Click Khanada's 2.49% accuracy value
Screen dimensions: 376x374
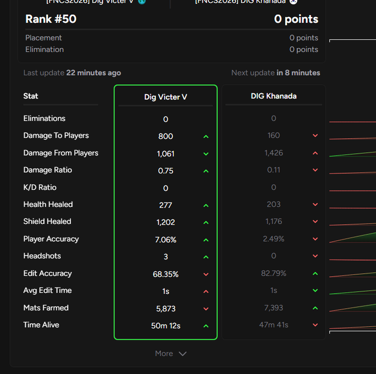pyautogui.click(x=274, y=239)
